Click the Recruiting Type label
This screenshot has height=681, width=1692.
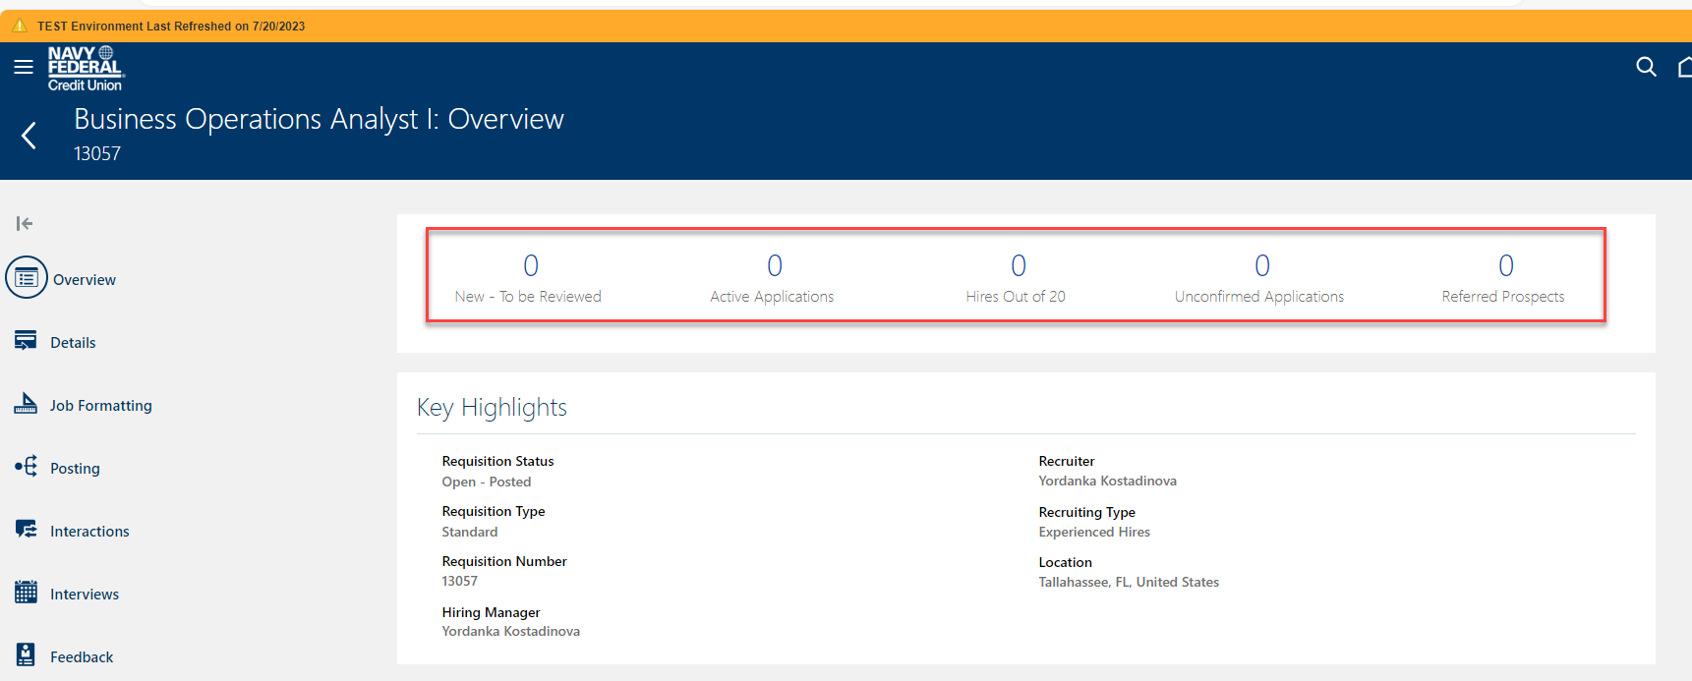(1086, 512)
